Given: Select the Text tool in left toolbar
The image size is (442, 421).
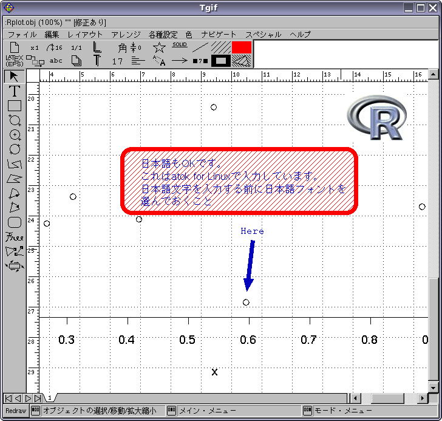Looking at the screenshot, I should [15, 91].
